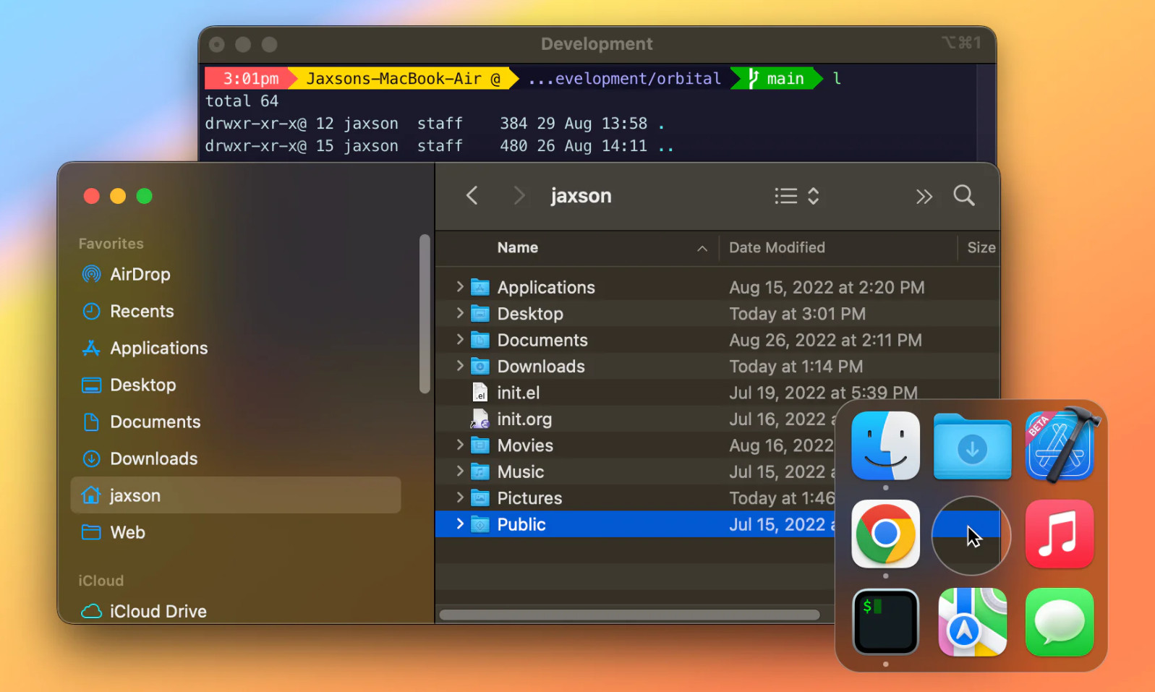Click the Development title of the Terminal window
1155x692 pixels.
point(597,44)
